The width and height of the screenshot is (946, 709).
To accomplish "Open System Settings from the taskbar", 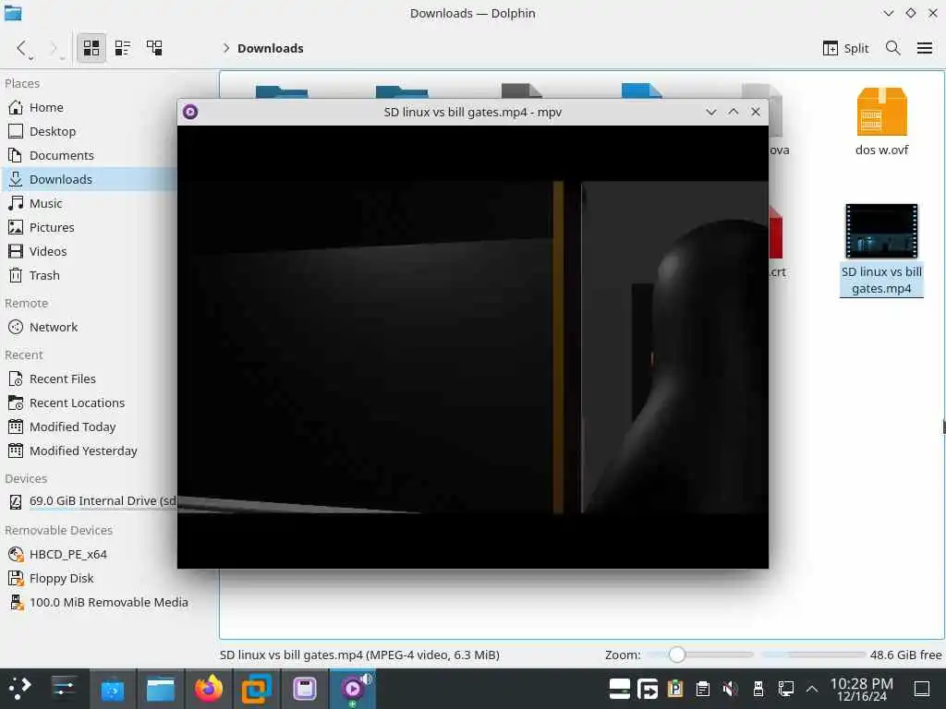I will point(64,689).
